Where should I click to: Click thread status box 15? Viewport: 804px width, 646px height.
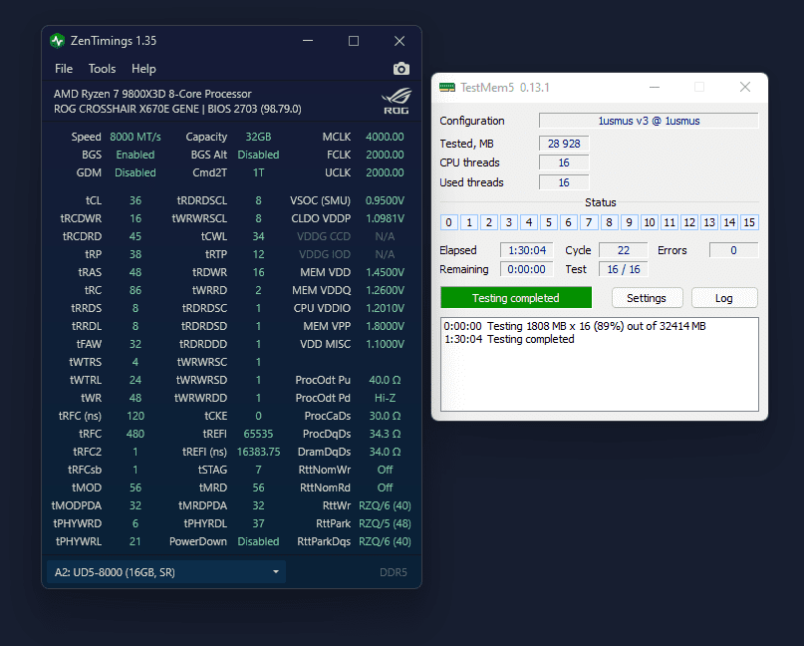pyautogui.click(x=749, y=222)
